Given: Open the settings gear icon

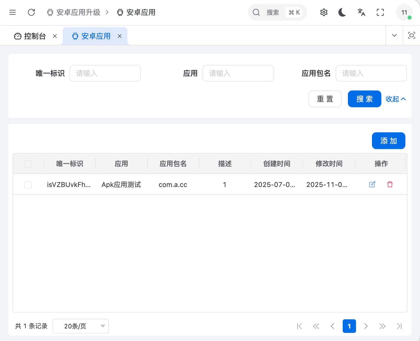Looking at the screenshot, I should [x=324, y=12].
